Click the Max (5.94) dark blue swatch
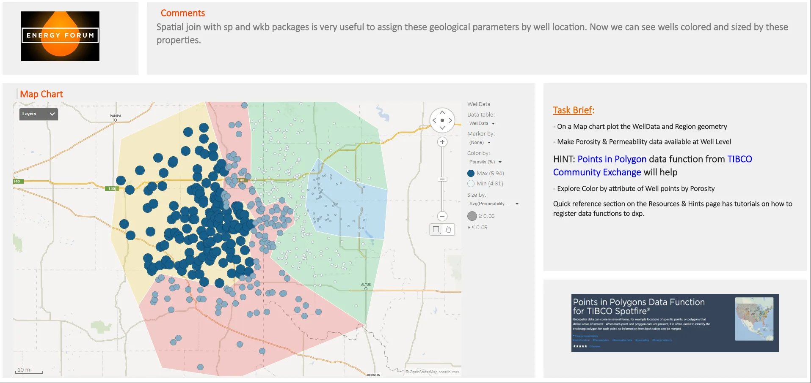811x383 pixels. pos(471,174)
